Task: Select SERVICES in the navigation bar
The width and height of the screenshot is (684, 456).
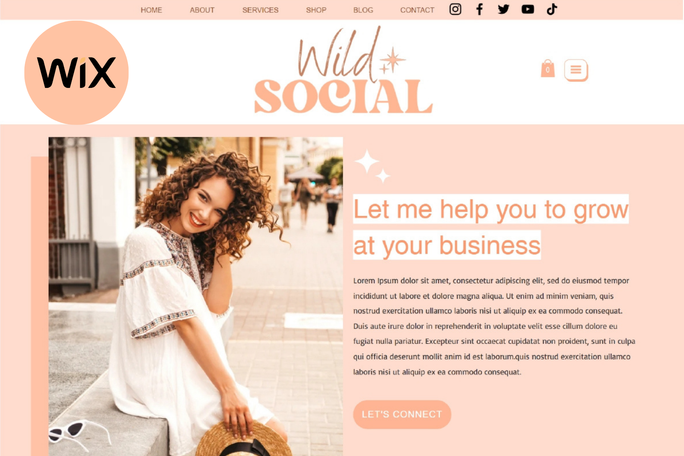Action: tap(260, 10)
